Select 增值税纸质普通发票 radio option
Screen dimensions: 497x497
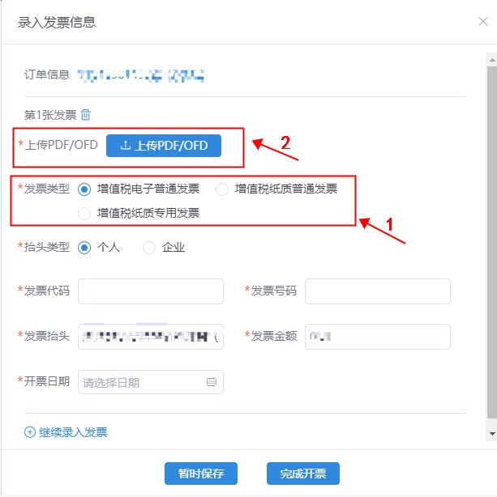(x=221, y=189)
